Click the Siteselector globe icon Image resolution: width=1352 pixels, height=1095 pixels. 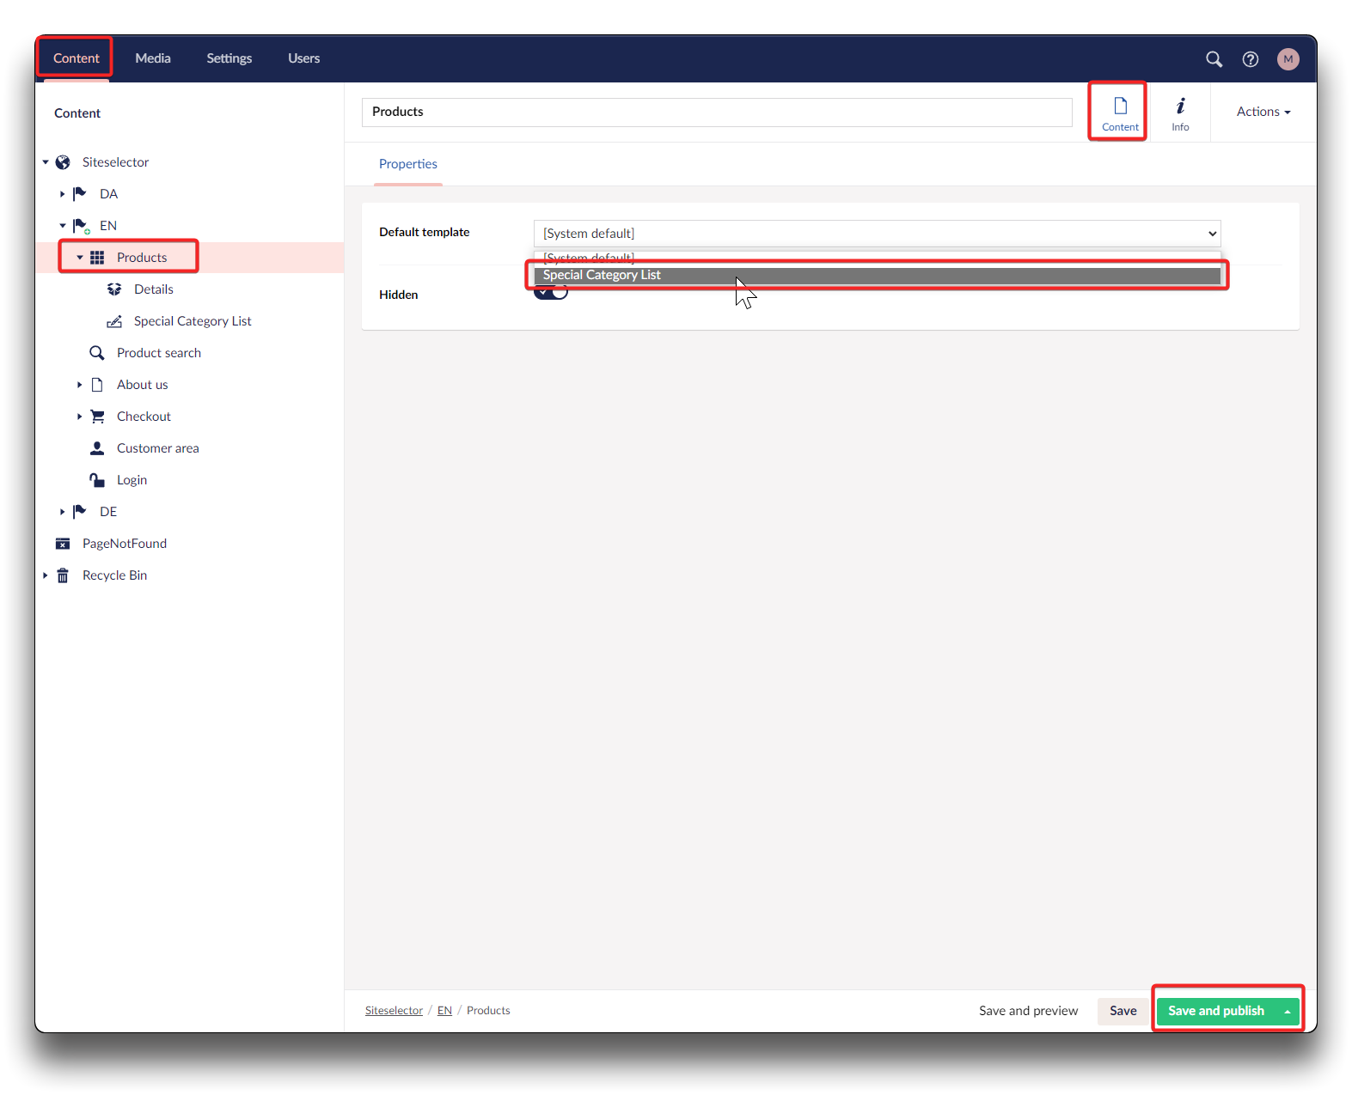tap(63, 162)
